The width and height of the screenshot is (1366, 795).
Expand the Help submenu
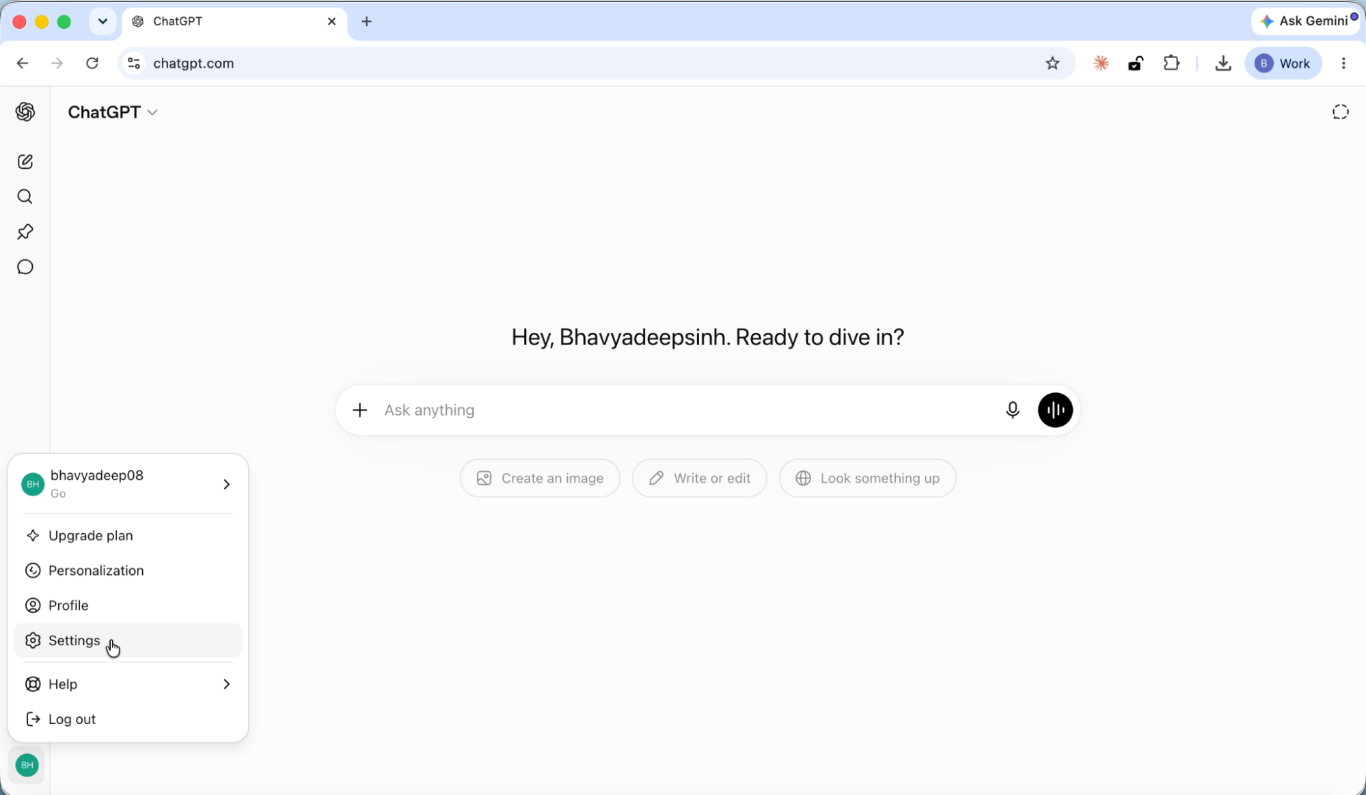tap(128, 684)
